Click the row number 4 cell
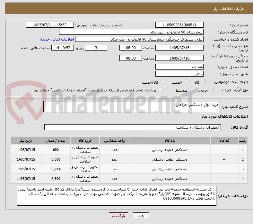This screenshot has height=224, width=253. coord(243,179)
